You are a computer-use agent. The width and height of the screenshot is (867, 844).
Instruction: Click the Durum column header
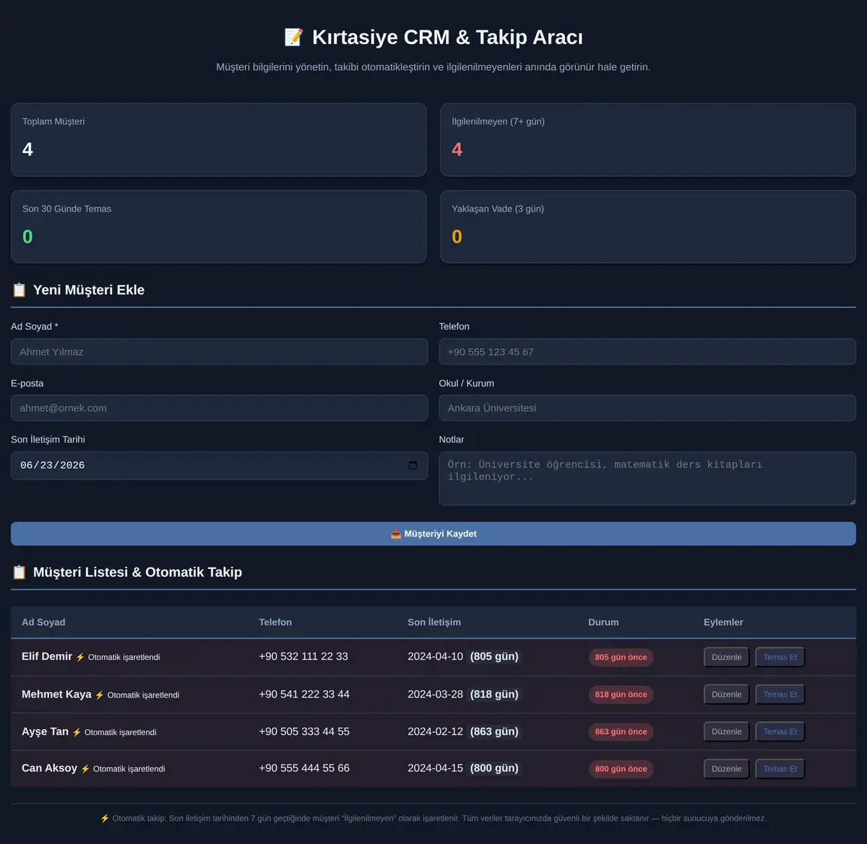coord(603,622)
